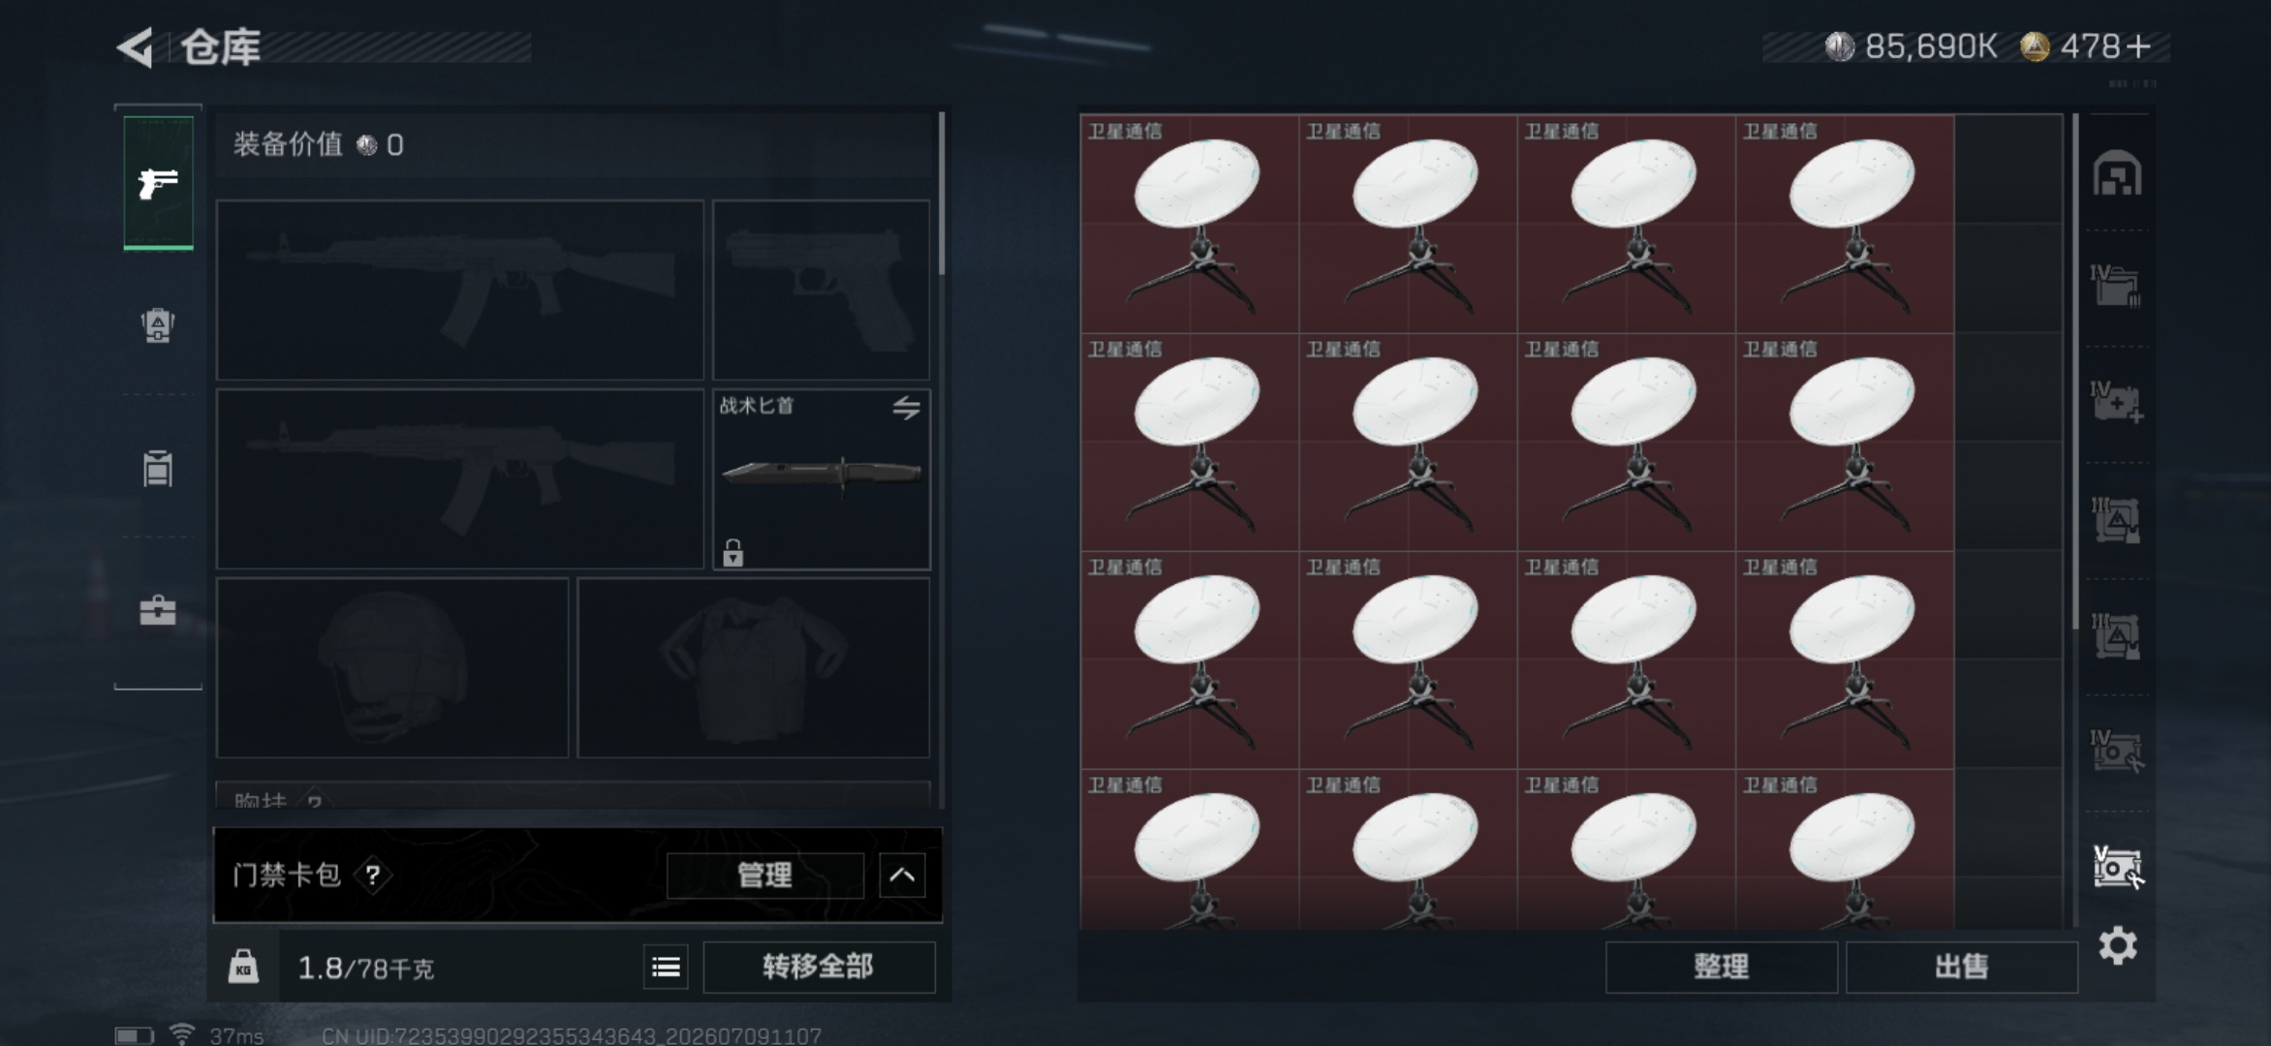Expand the 门禁卡包 panel with chevron
The width and height of the screenshot is (2271, 1046).
coord(902,876)
